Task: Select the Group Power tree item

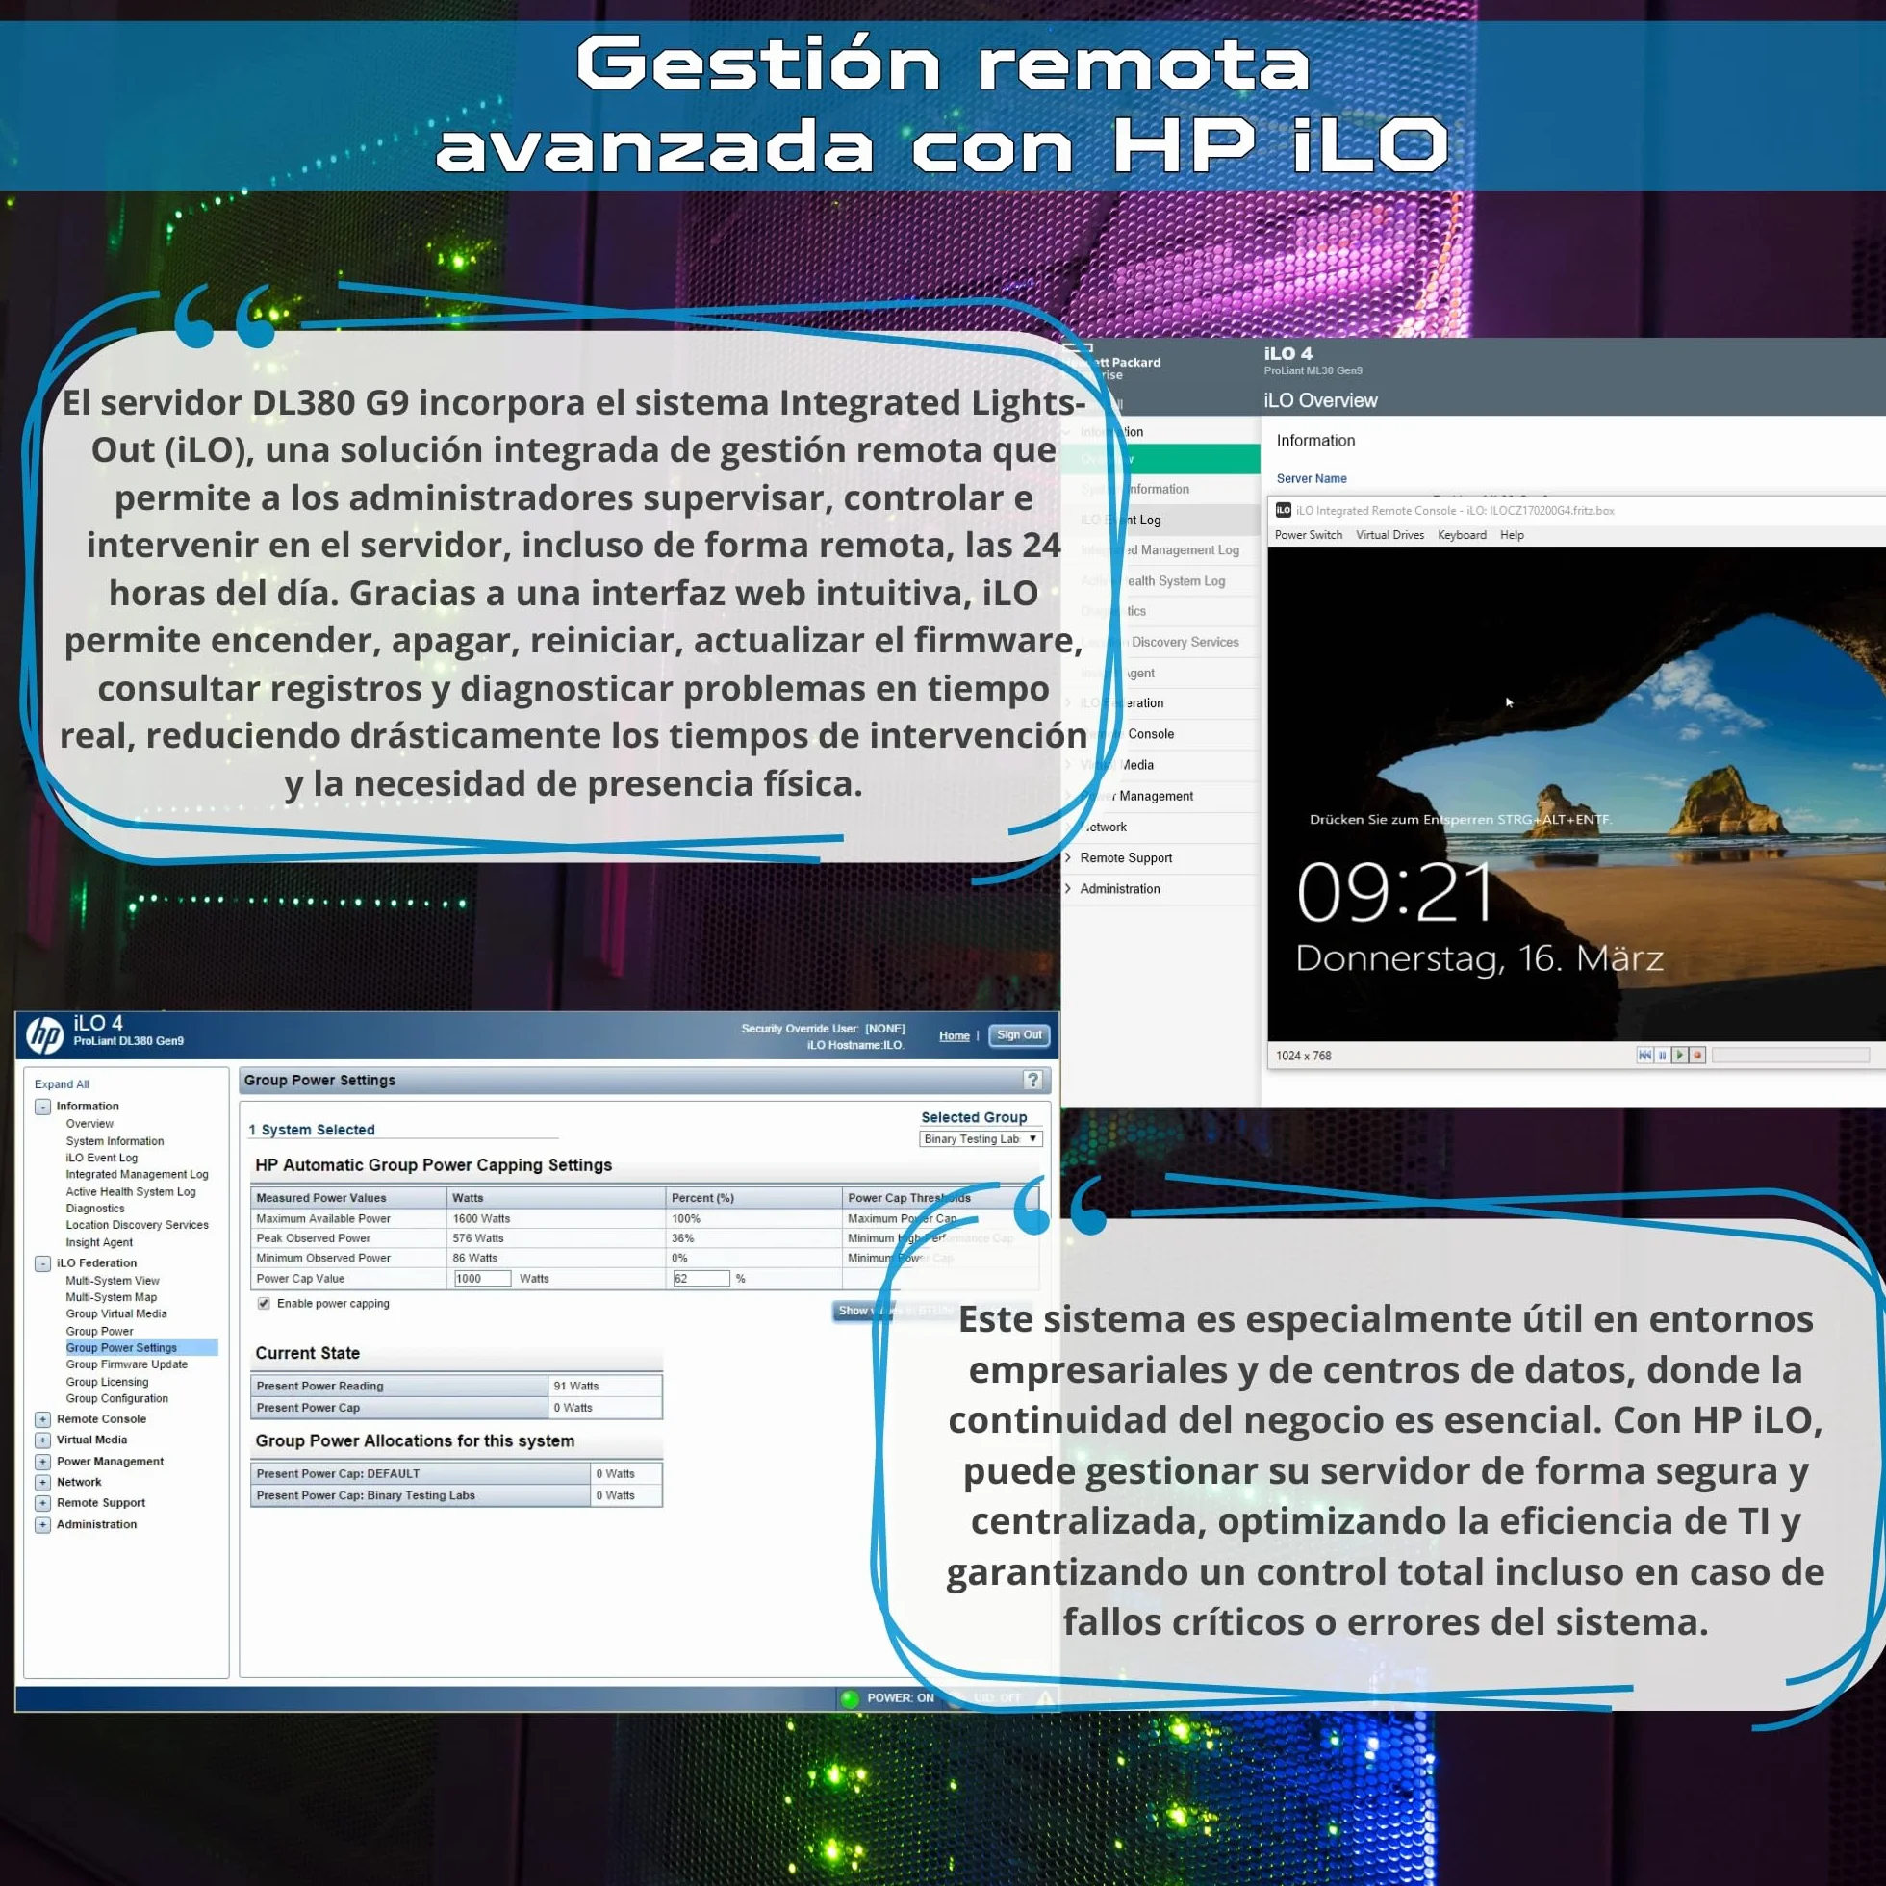Action: tap(99, 1332)
